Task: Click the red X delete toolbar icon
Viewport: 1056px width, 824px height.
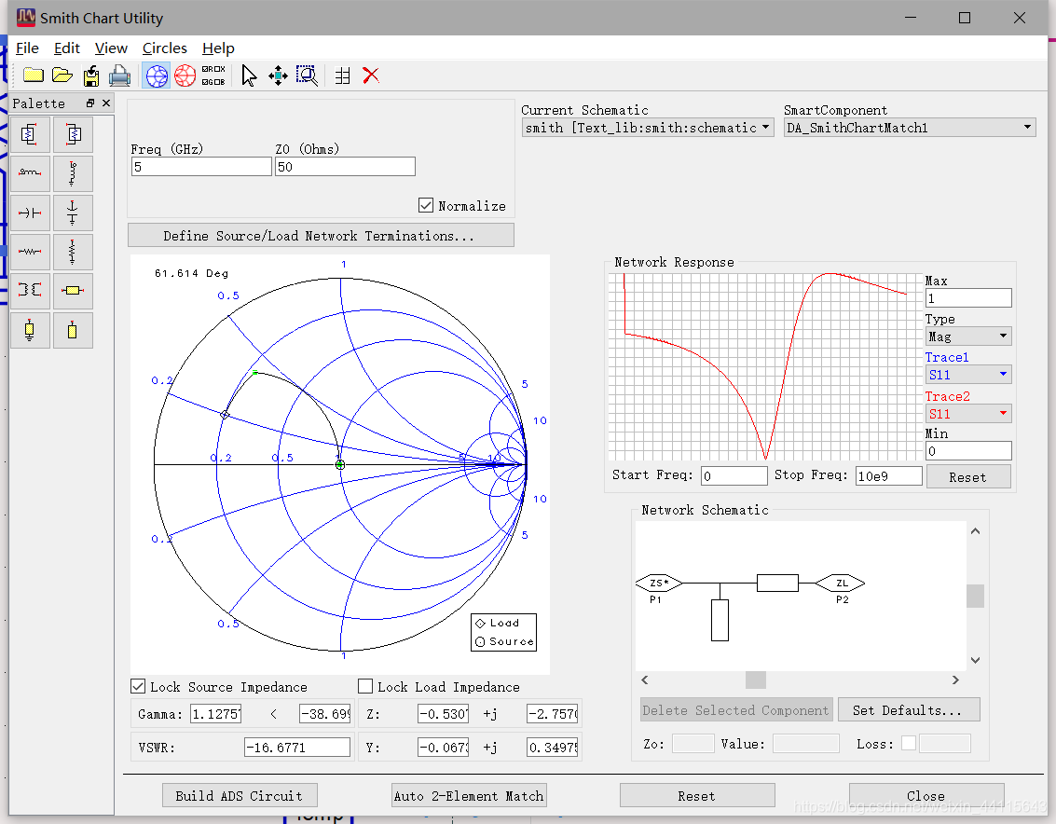Action: point(370,76)
